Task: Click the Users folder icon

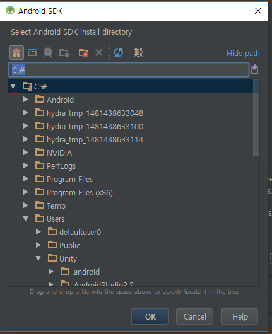Action: (x=40, y=218)
